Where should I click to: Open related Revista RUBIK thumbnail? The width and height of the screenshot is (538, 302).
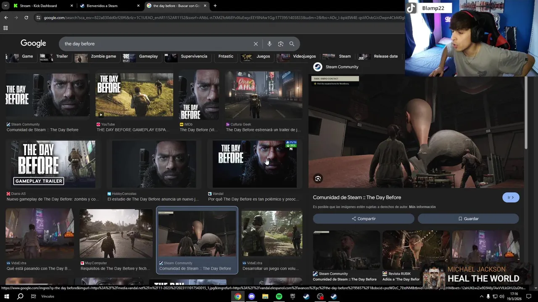pyautogui.click(x=416, y=250)
